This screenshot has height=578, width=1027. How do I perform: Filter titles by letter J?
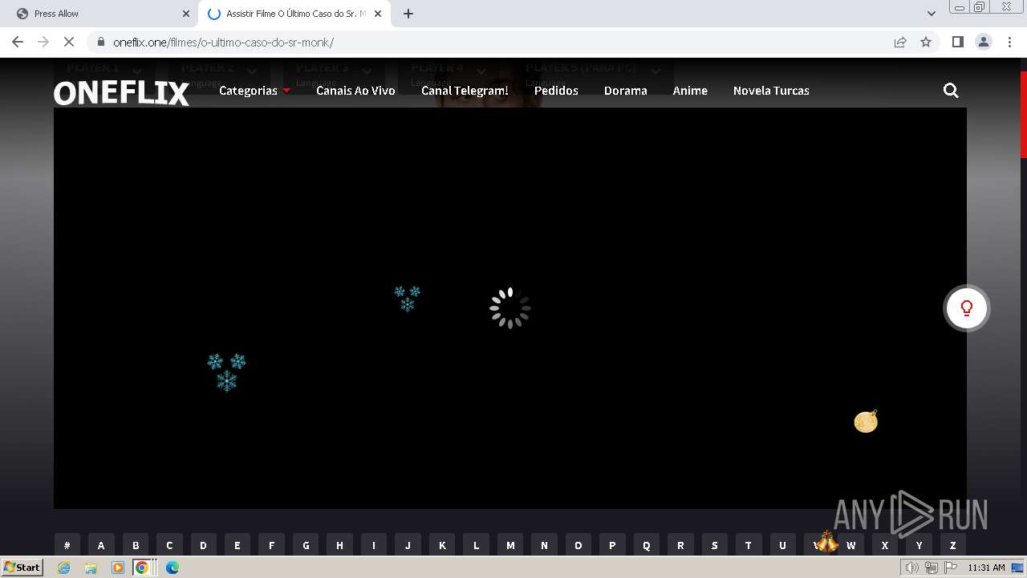pos(408,545)
